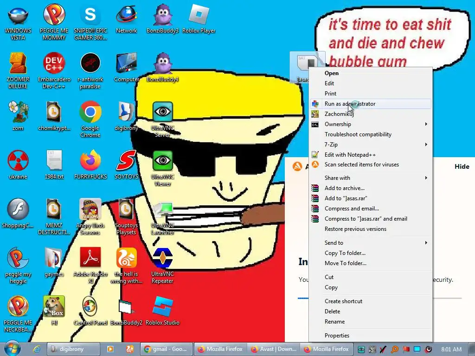Select the Computer desktop icon
475x356 pixels.
[x=126, y=67]
